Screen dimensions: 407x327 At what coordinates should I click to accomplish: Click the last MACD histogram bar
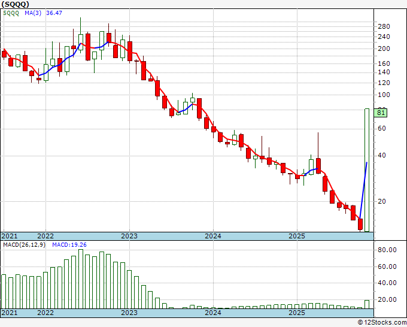367,304
